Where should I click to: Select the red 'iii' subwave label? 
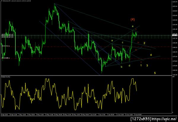pyautogui.click(x=136, y=50)
